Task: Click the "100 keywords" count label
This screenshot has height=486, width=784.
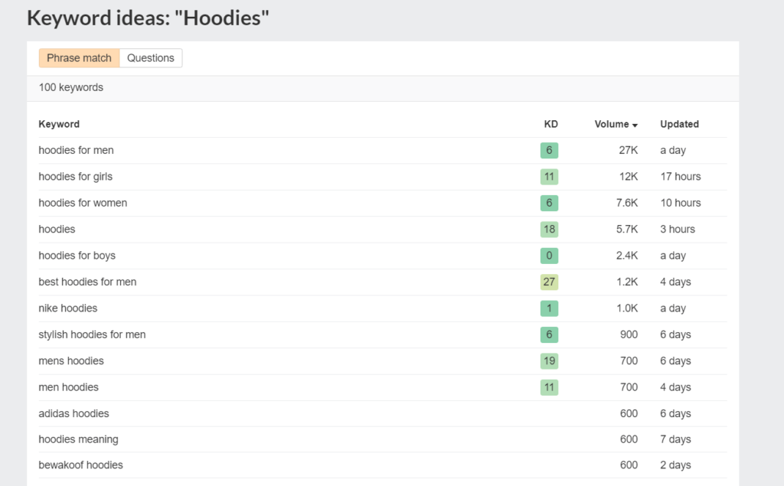Action: [x=71, y=87]
